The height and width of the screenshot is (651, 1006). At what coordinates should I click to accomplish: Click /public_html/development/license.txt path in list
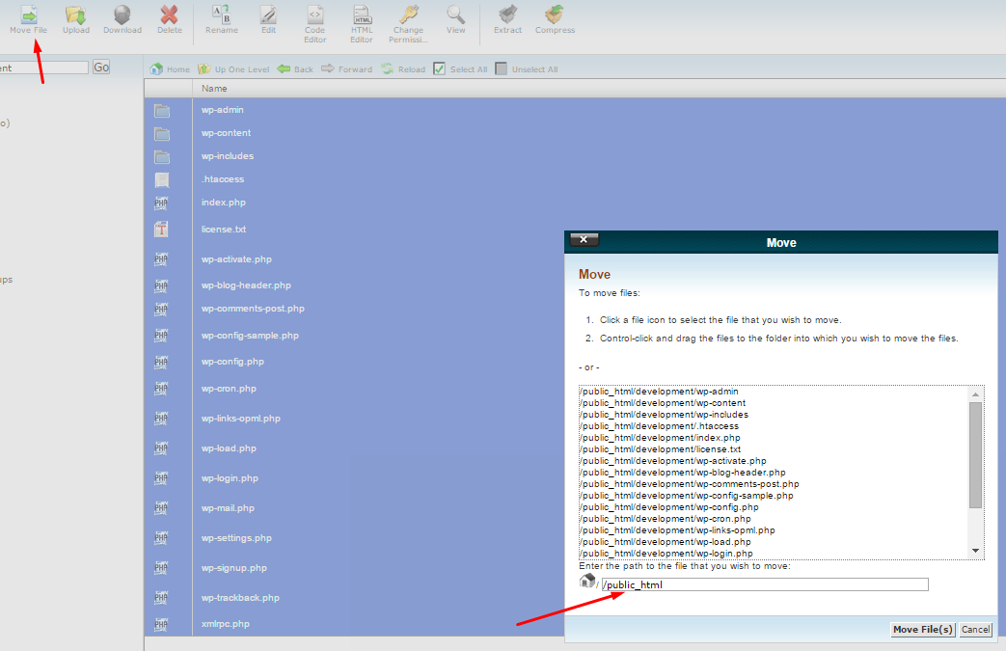coord(661,449)
